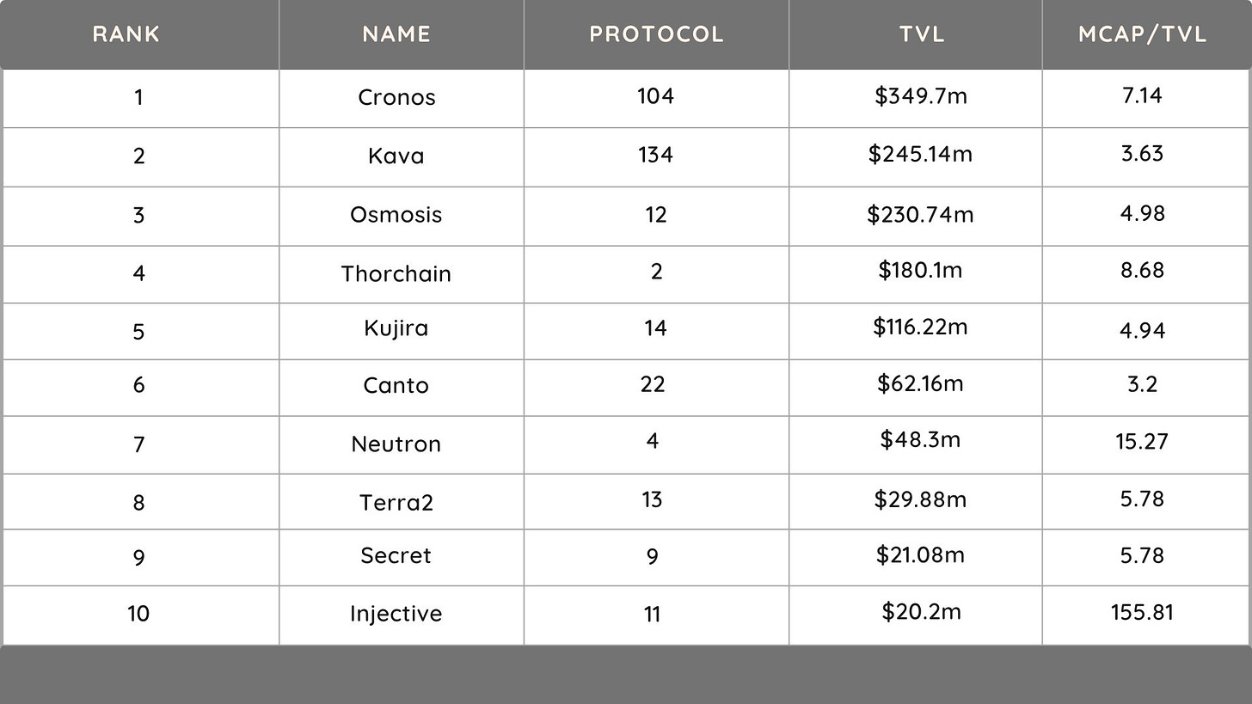Click the Thorchain name cell

396,273
